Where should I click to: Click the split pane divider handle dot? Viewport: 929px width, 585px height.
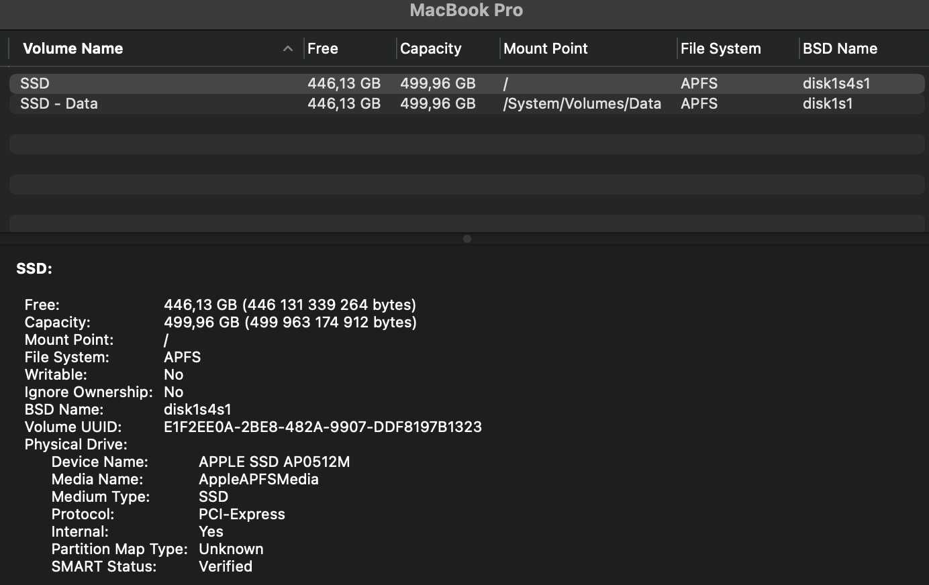467,239
